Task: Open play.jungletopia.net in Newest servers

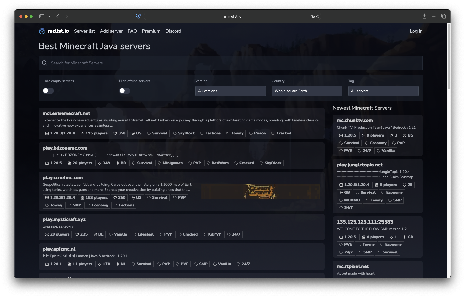Action: point(360,165)
